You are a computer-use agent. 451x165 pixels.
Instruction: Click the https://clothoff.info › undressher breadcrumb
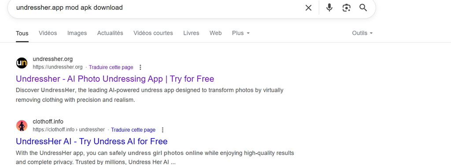(x=69, y=130)
